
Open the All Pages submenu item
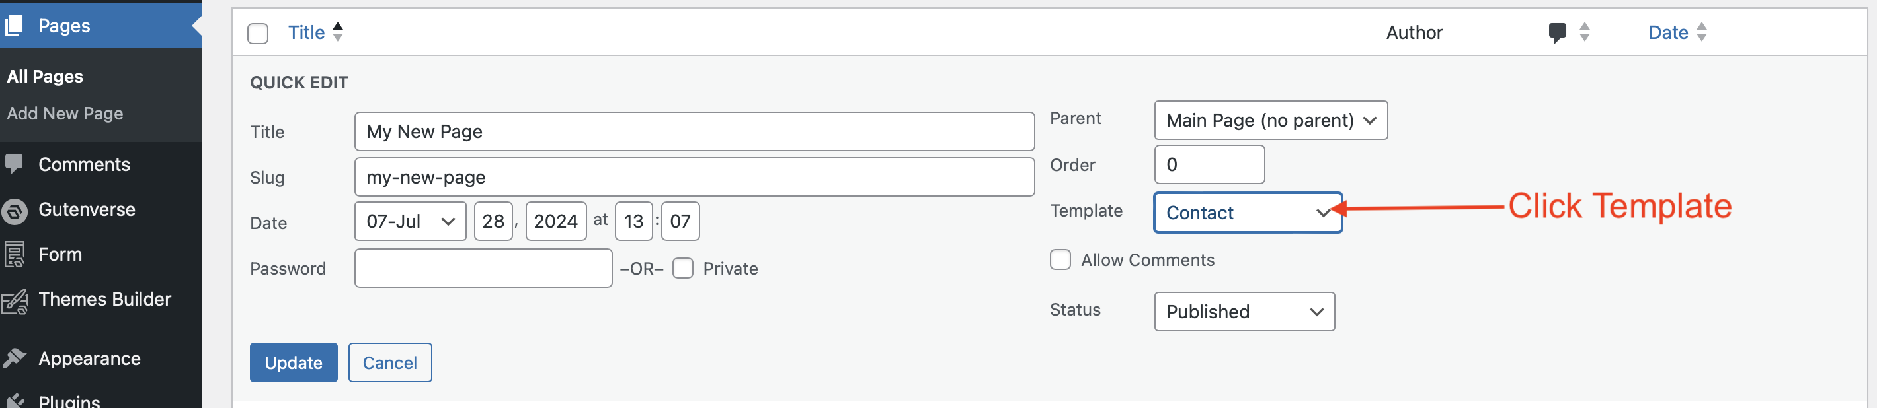point(45,77)
